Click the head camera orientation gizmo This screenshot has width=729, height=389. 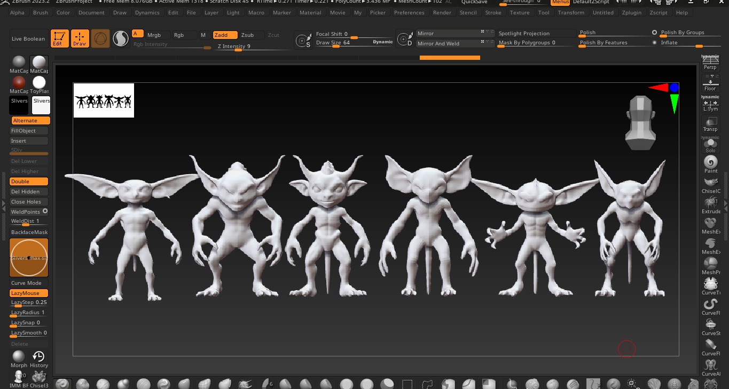click(x=640, y=123)
